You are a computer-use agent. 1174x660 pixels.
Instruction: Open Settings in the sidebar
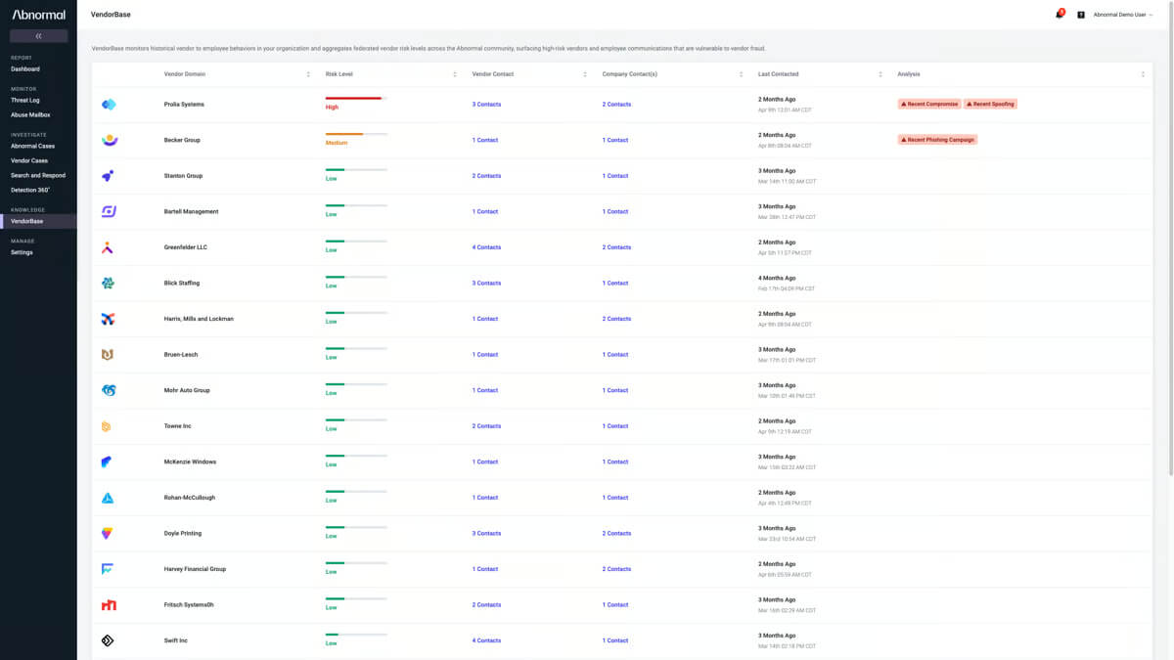pyautogui.click(x=22, y=252)
